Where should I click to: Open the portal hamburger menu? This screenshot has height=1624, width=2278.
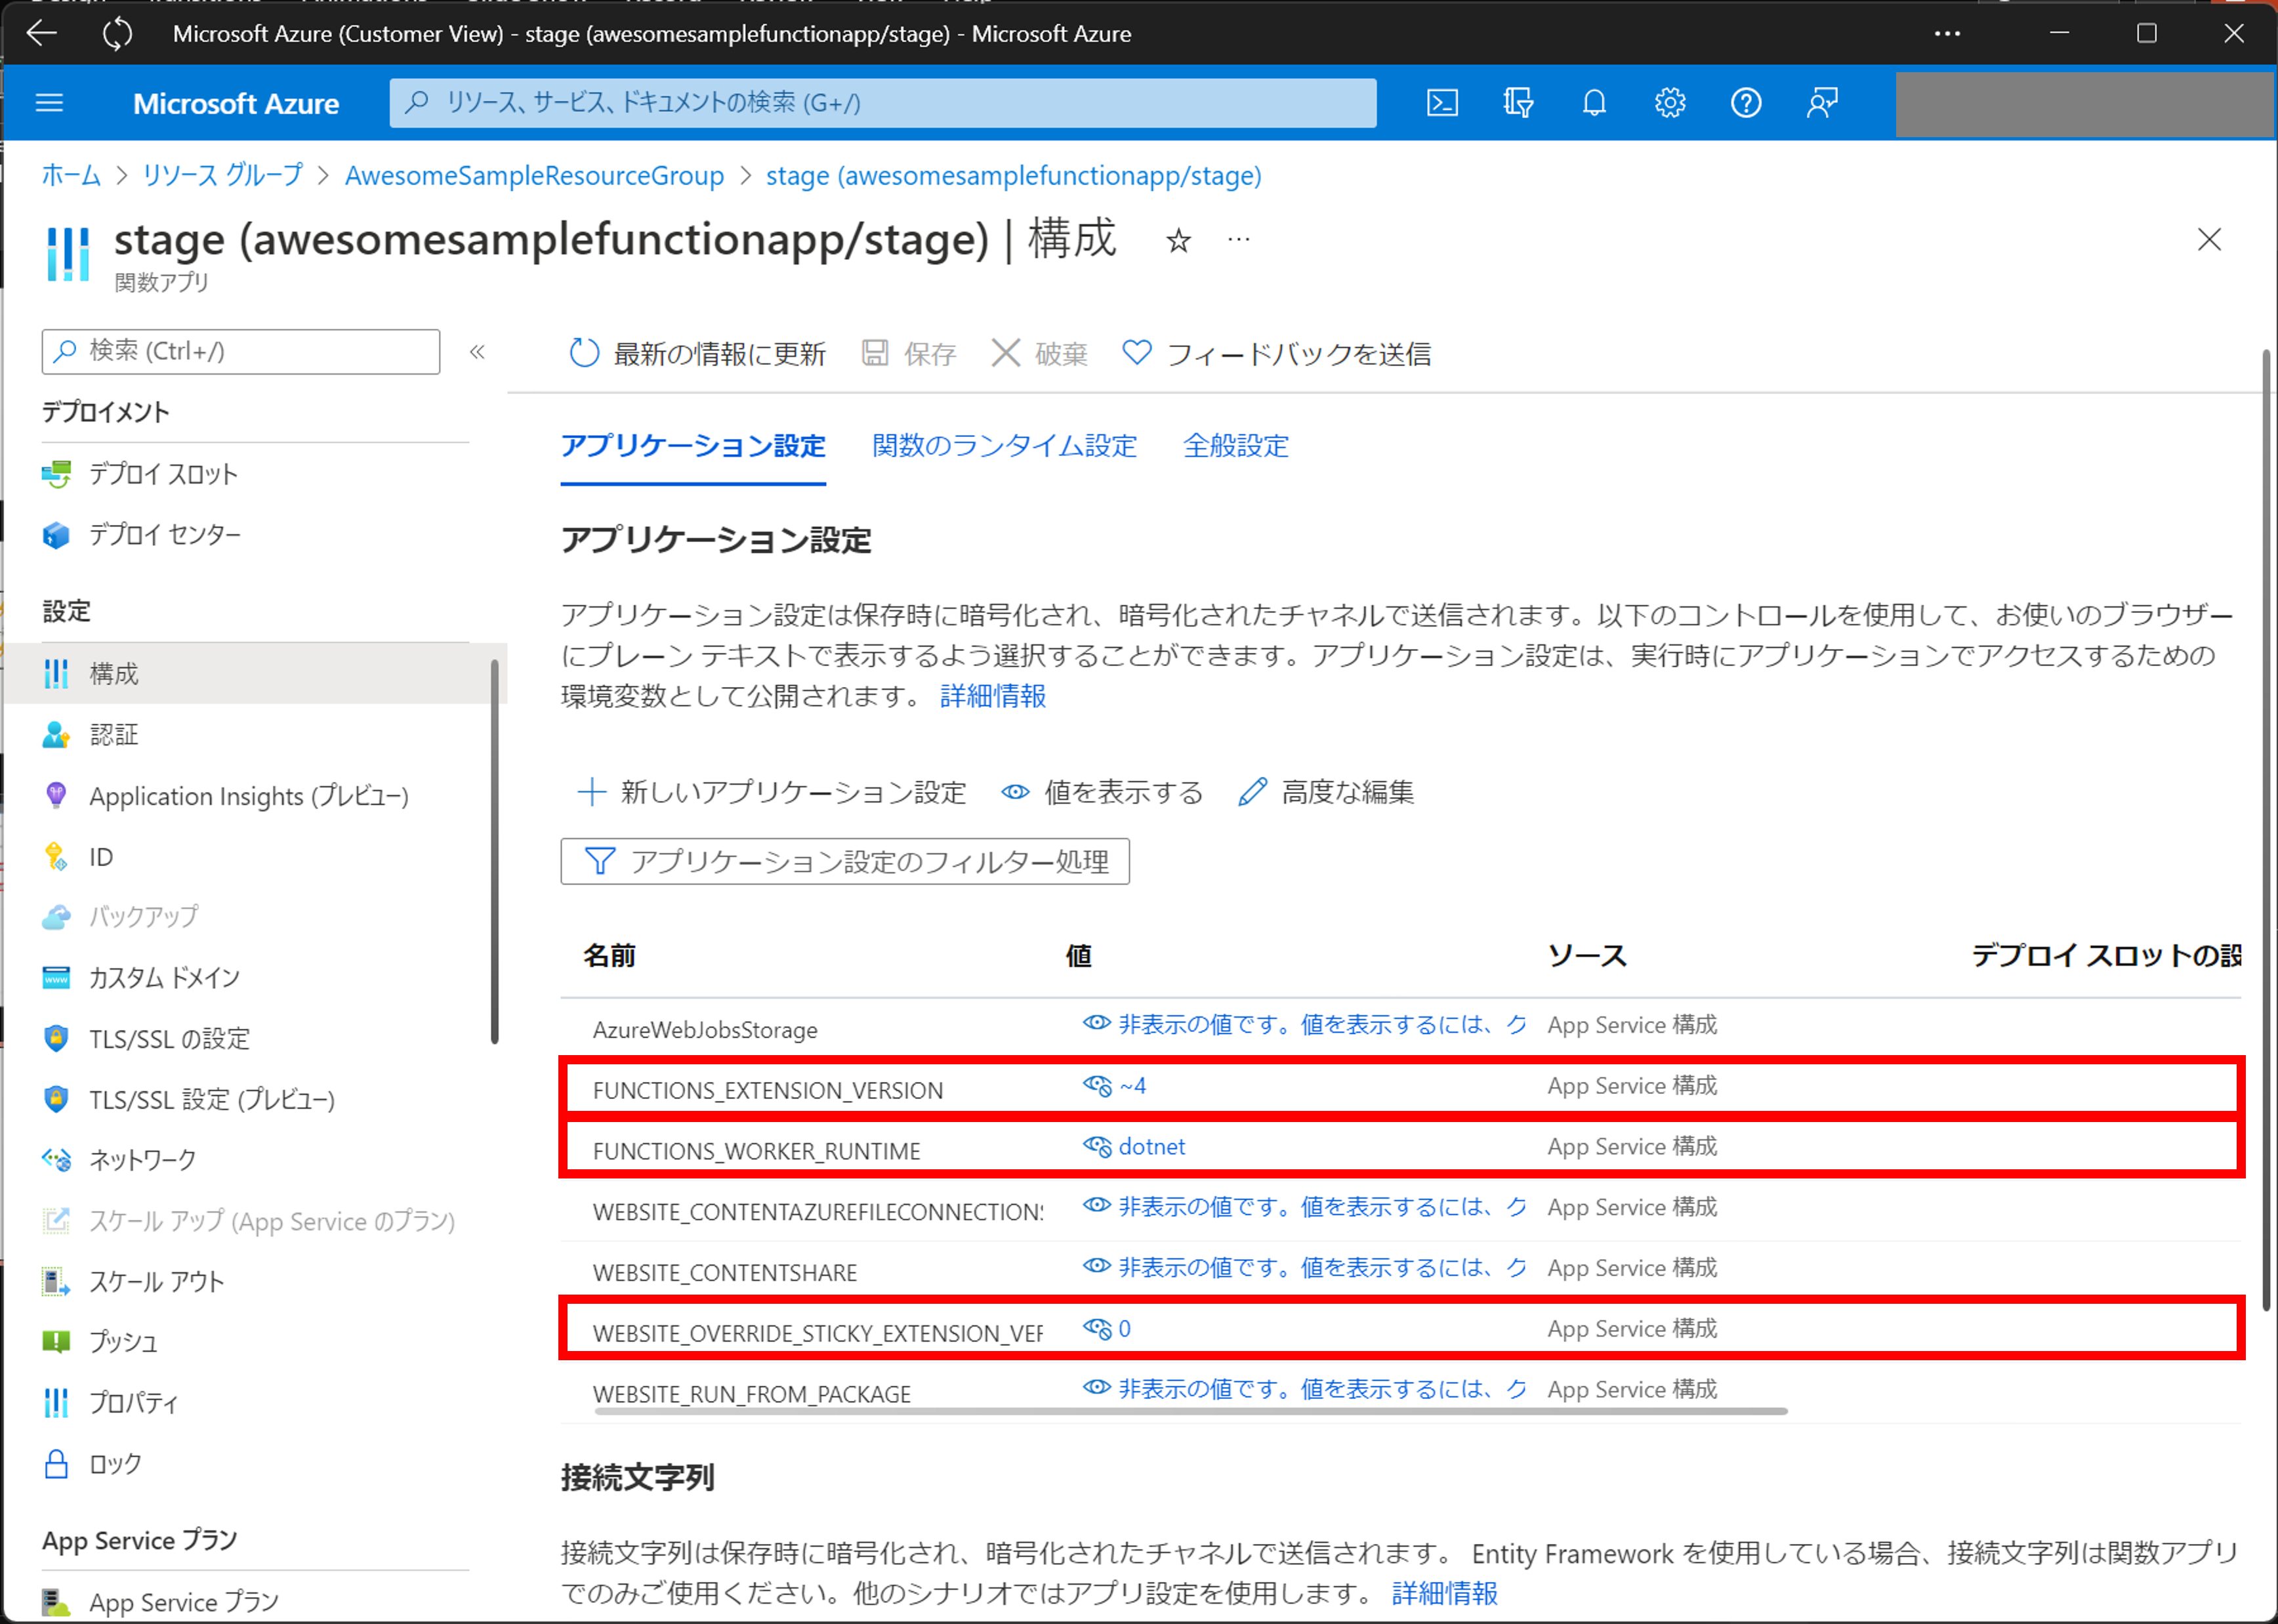point(48,102)
